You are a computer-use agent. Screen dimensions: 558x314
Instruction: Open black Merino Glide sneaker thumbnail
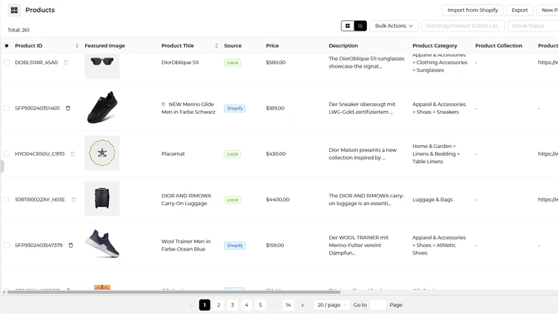102,107
